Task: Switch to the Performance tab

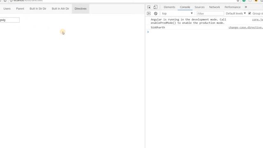Action: (x=232, y=7)
